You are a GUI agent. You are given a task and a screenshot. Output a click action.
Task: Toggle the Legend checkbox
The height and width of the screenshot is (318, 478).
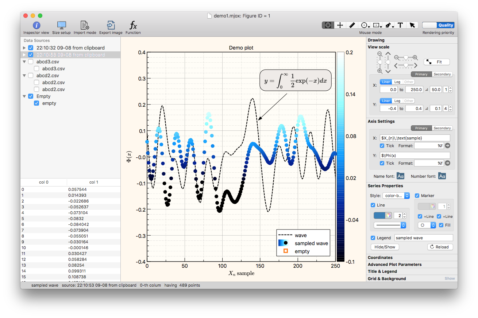[x=373, y=238]
